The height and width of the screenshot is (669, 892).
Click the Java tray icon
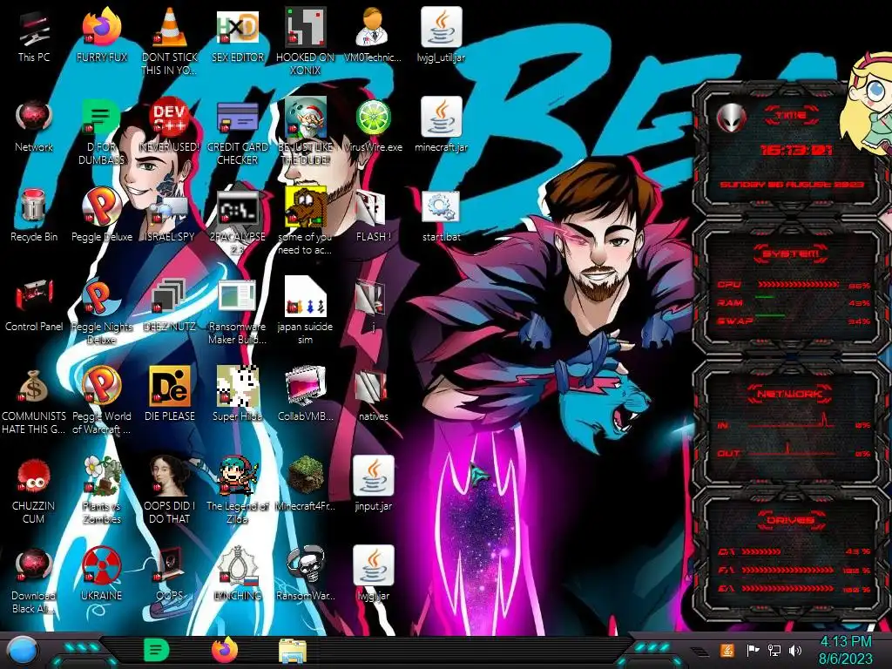coord(726,650)
